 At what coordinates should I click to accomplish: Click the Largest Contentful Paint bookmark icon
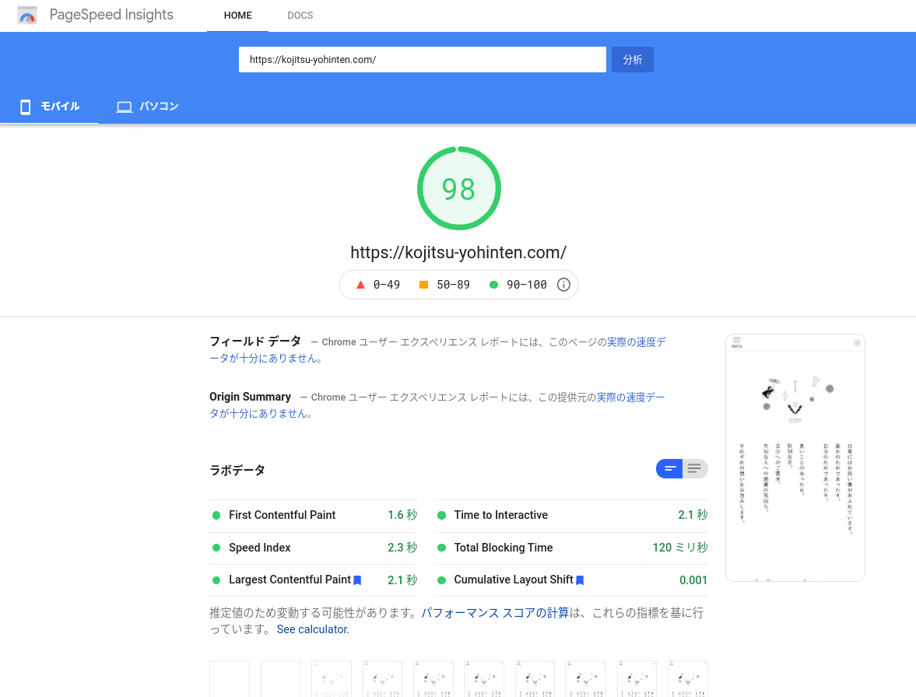click(357, 580)
